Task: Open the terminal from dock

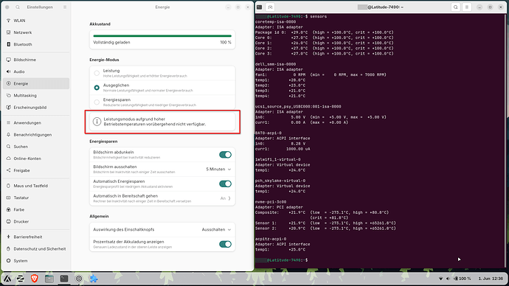Action: coord(64,279)
